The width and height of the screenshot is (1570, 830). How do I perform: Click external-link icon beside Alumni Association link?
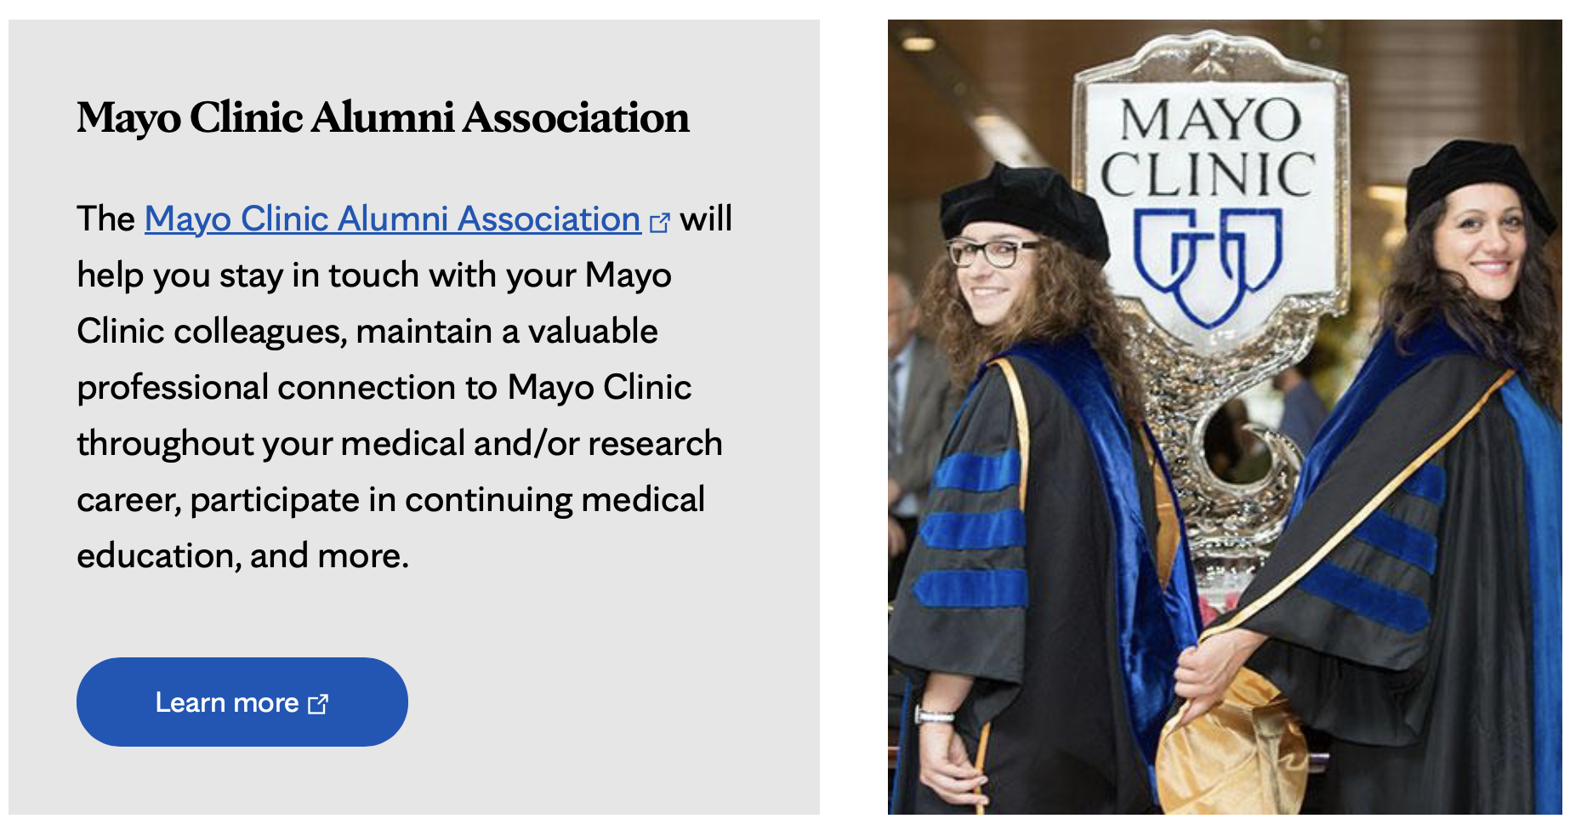(659, 223)
